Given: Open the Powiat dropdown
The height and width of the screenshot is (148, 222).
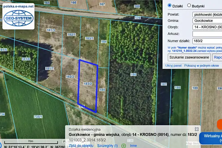Looking at the screenshot, I should (x=207, y=14).
